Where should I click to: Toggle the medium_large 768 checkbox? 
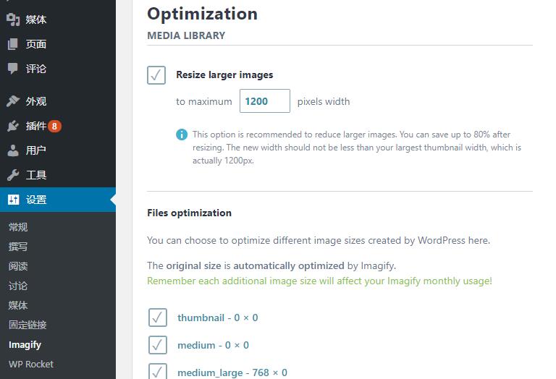(158, 372)
